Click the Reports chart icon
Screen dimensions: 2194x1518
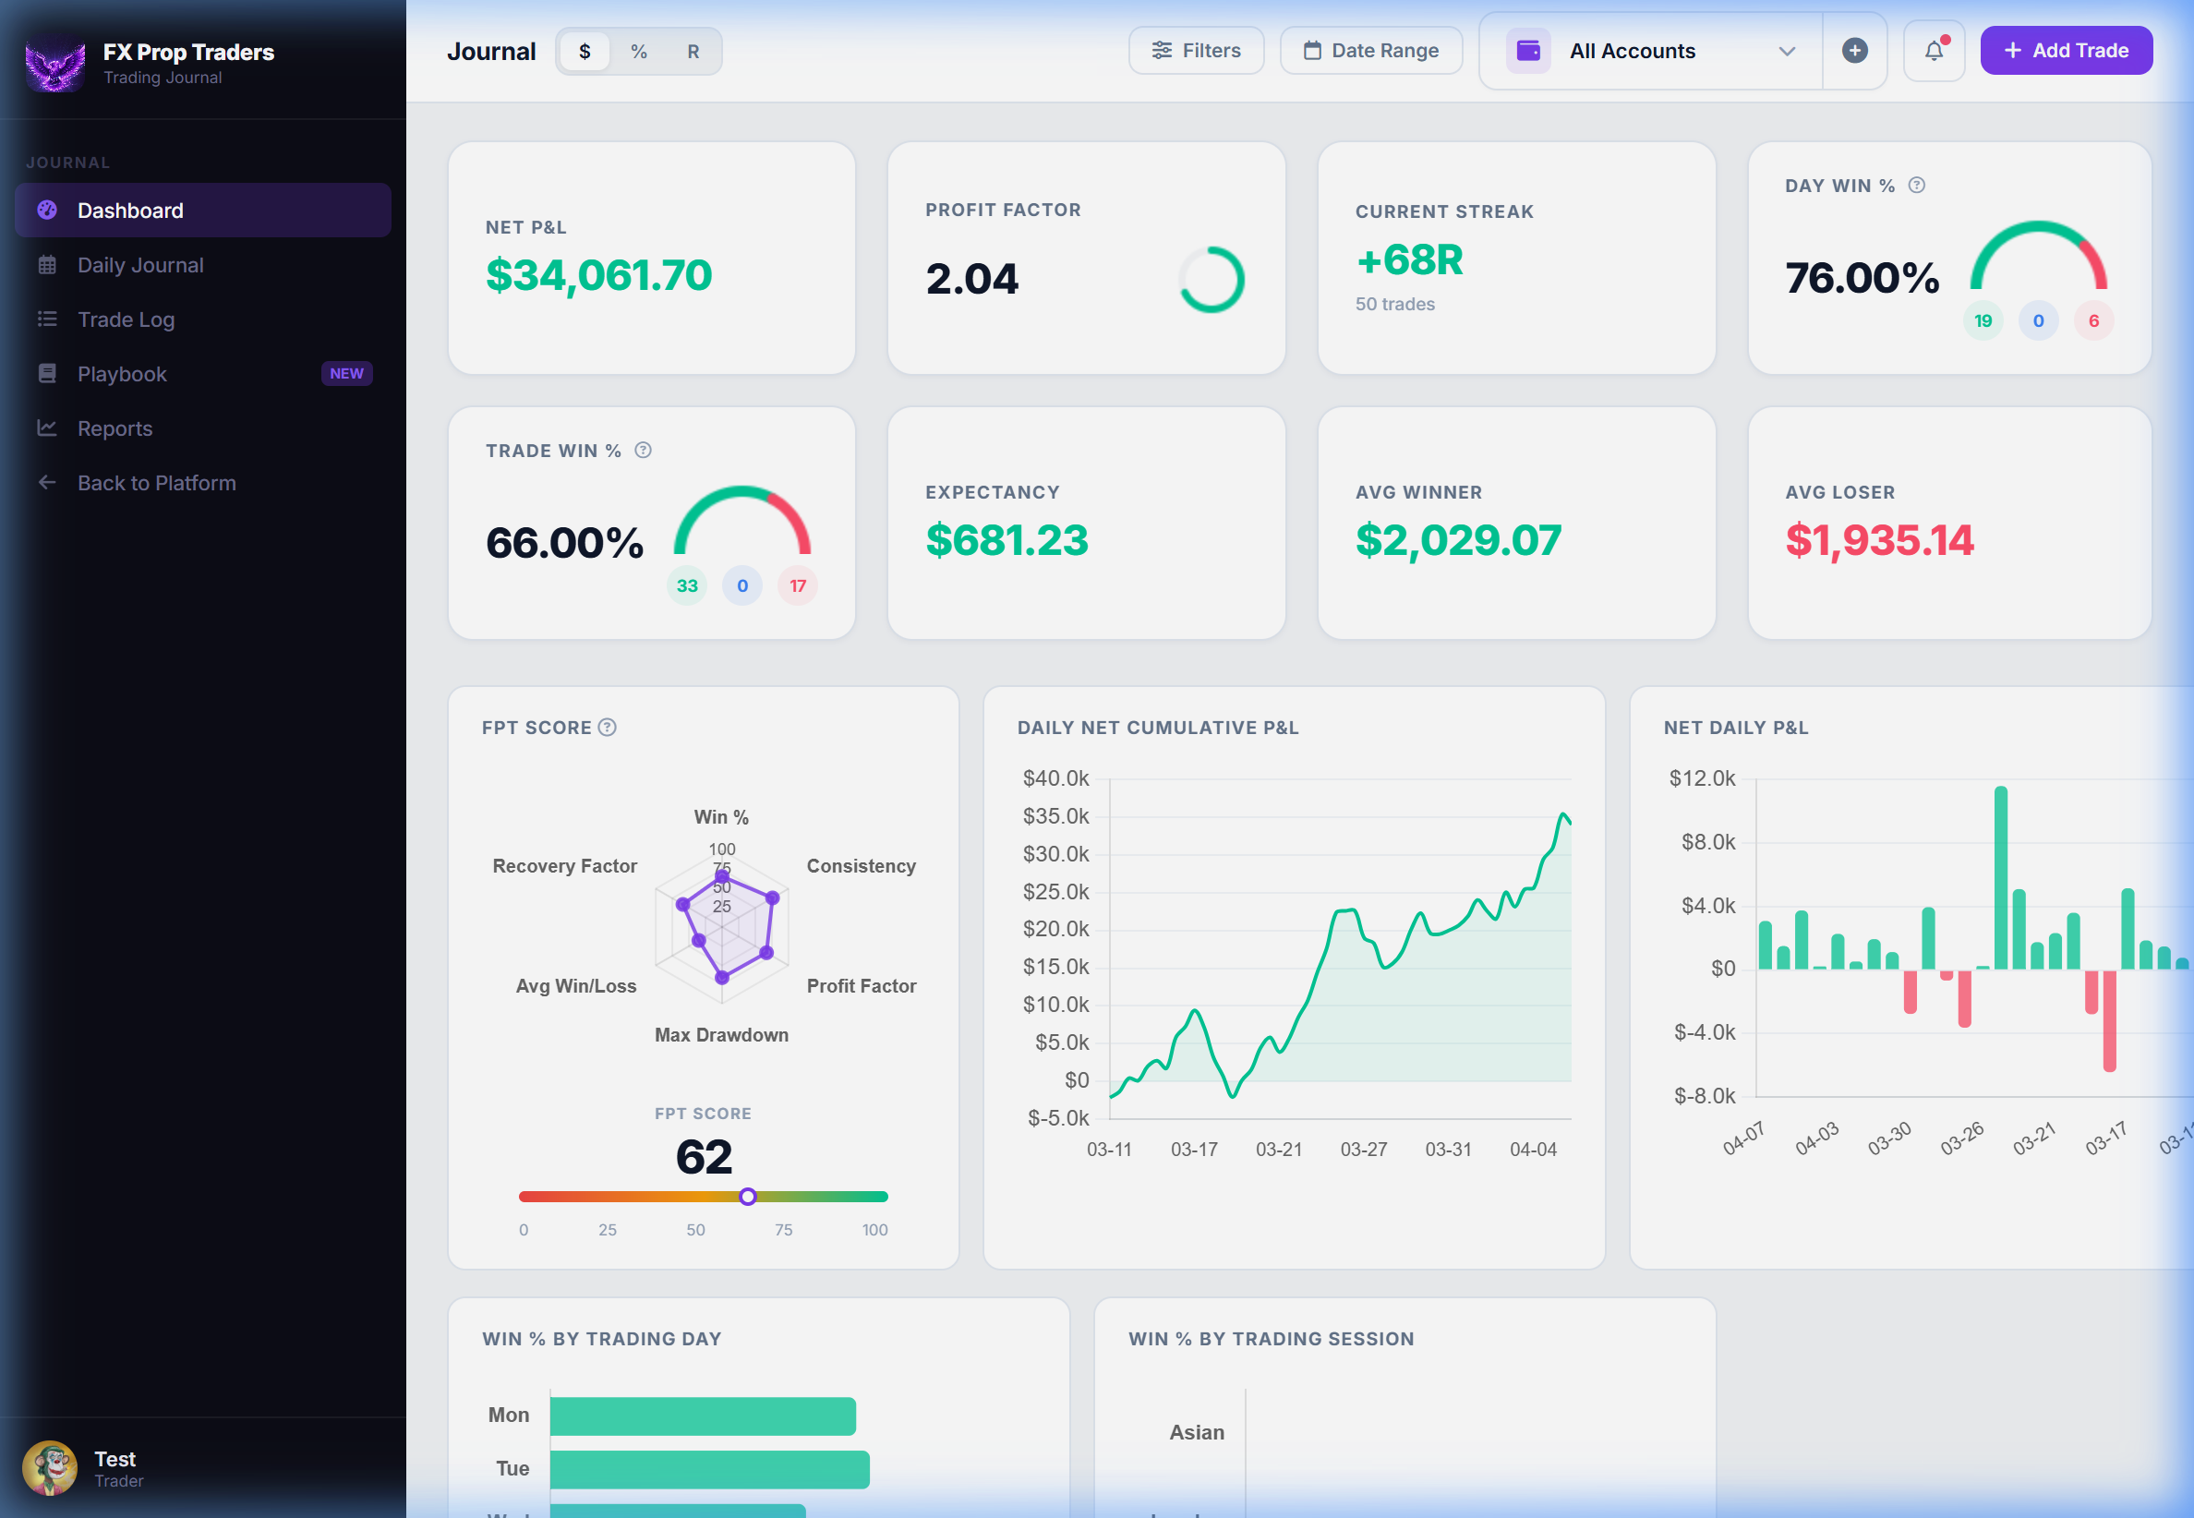[46, 428]
